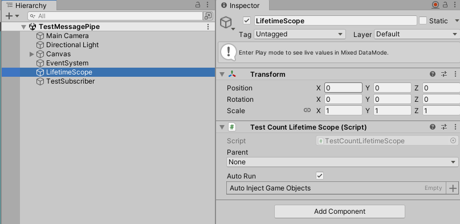Toggle the LifetimeScope active checkbox
Image resolution: width=460 pixels, height=224 pixels.
point(247,21)
